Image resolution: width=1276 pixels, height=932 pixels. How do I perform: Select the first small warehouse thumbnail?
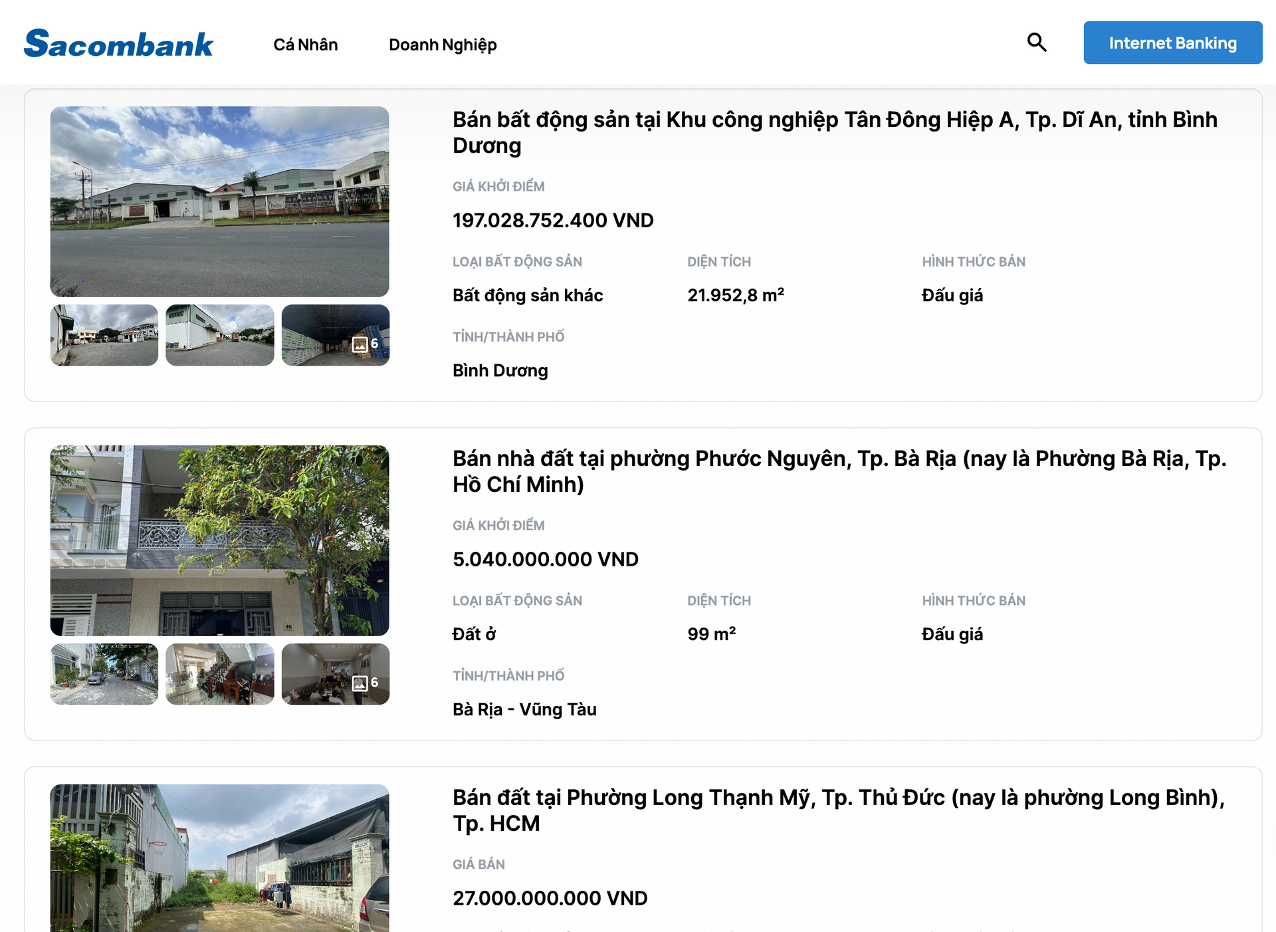pyautogui.click(x=104, y=335)
